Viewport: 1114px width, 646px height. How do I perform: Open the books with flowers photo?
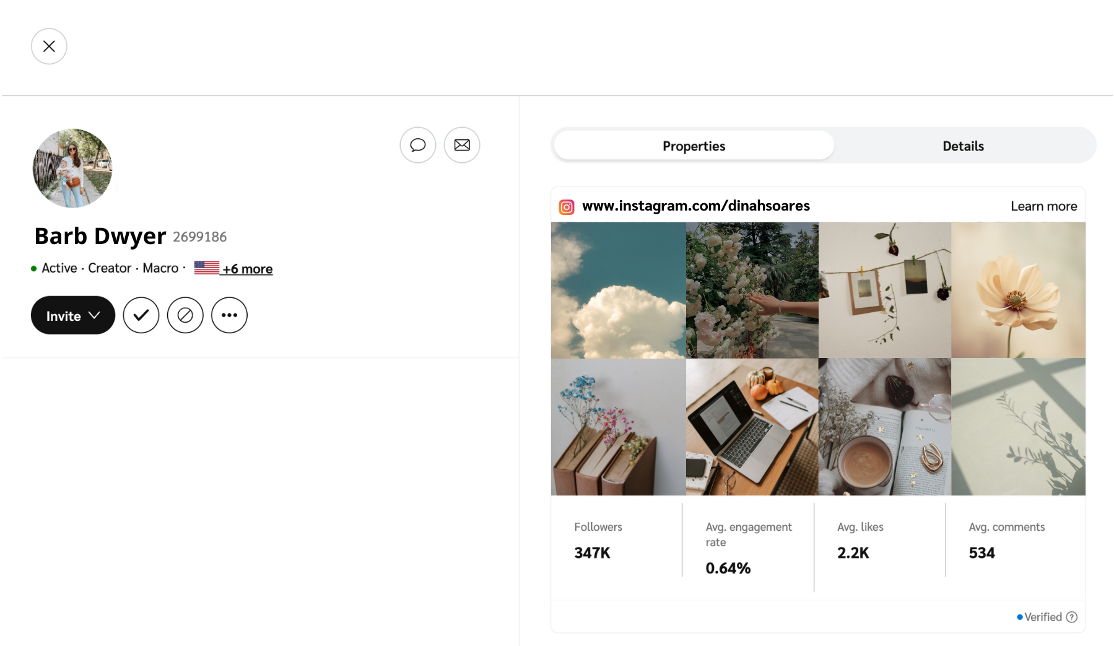(618, 427)
